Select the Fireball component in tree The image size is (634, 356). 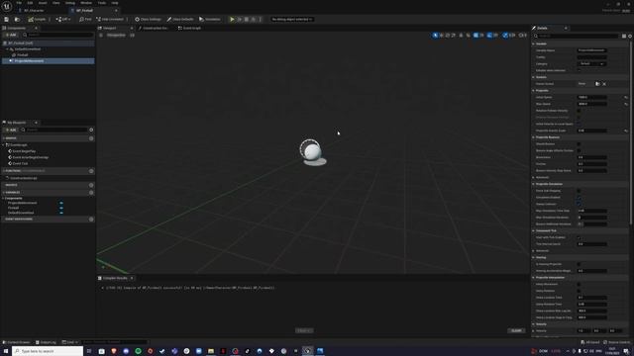22,55
